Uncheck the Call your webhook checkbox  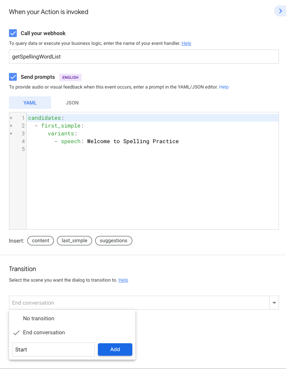click(x=13, y=33)
